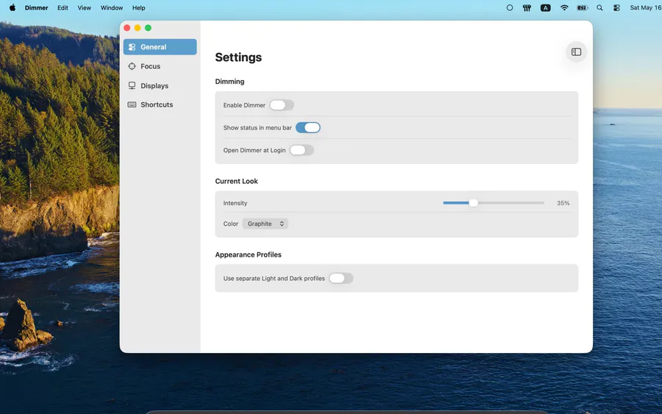
Task: Click the keyboard input source icon
Action: [x=546, y=7]
